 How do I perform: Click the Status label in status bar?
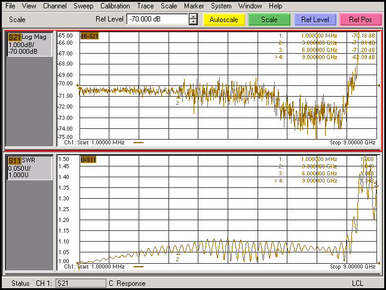coord(20,283)
